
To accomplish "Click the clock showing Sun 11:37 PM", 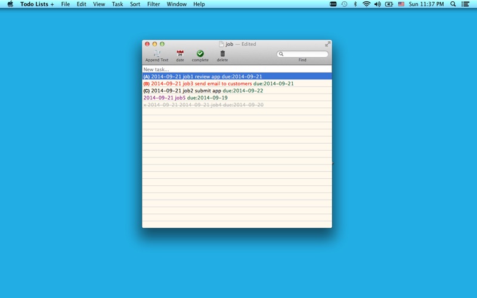I will coord(426,4).
